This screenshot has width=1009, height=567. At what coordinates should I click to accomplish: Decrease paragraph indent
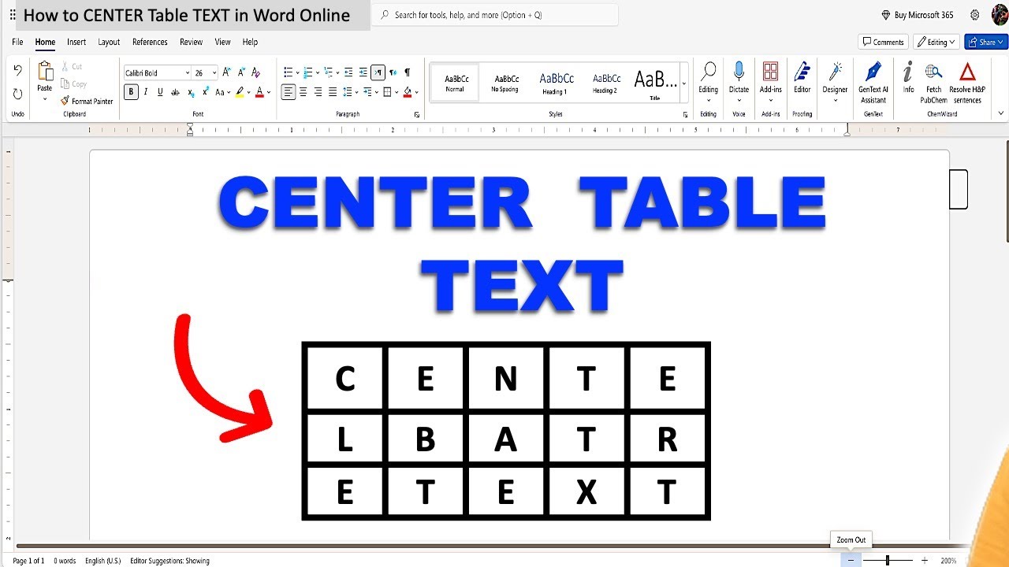click(348, 72)
